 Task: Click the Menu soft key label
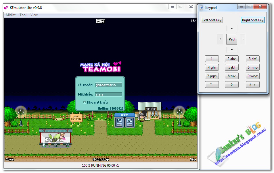(10, 159)
